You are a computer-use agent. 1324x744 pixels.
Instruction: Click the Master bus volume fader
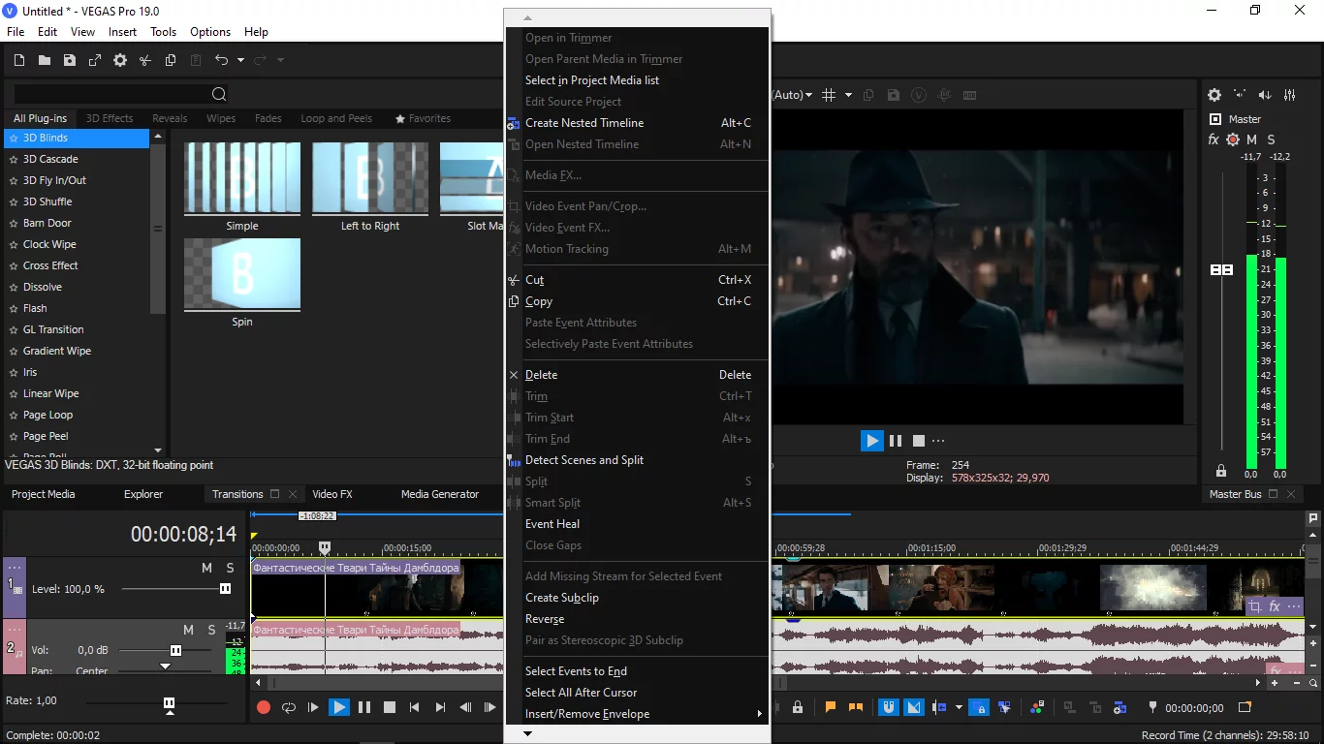click(1221, 270)
